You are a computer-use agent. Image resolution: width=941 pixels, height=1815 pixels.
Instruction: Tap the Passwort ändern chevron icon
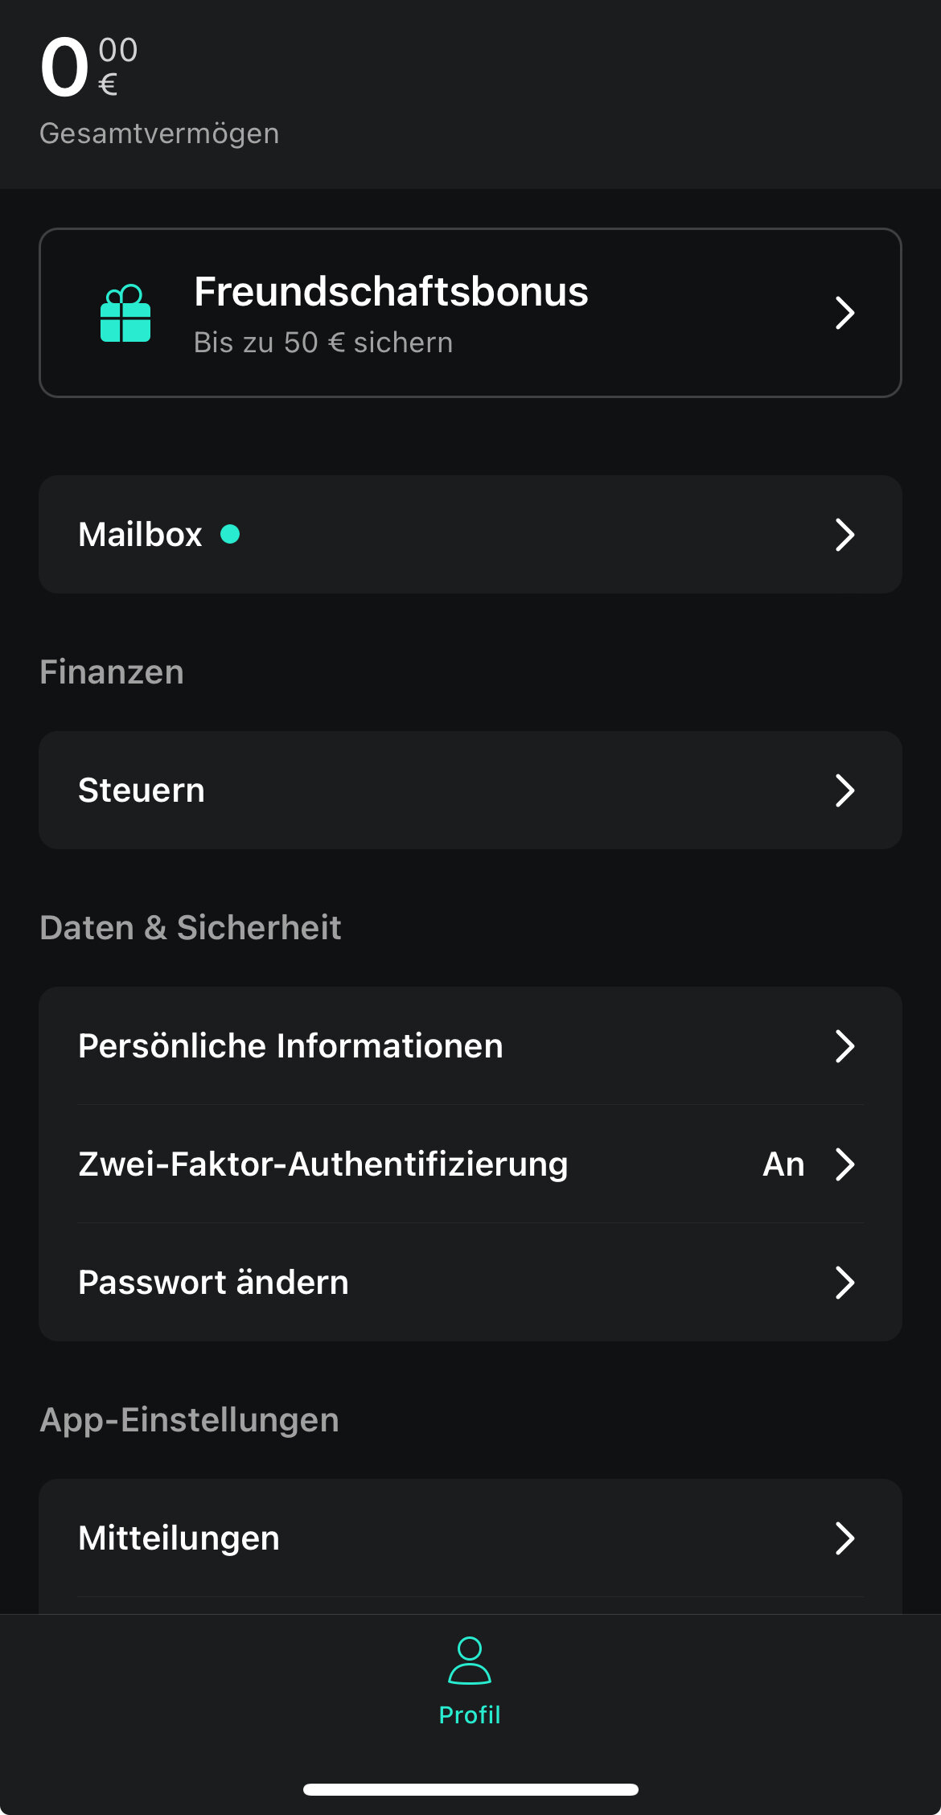(844, 1283)
